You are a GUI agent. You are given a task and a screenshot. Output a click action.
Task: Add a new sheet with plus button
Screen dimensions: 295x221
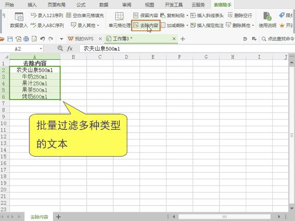pos(59,217)
